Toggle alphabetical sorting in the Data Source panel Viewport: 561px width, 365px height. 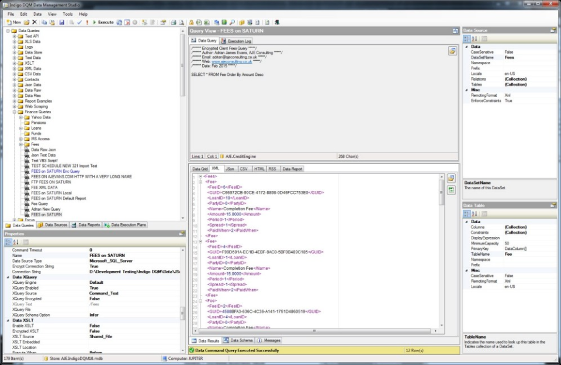coord(475,39)
